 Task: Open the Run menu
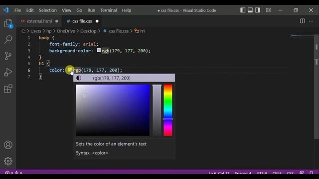click(91, 10)
